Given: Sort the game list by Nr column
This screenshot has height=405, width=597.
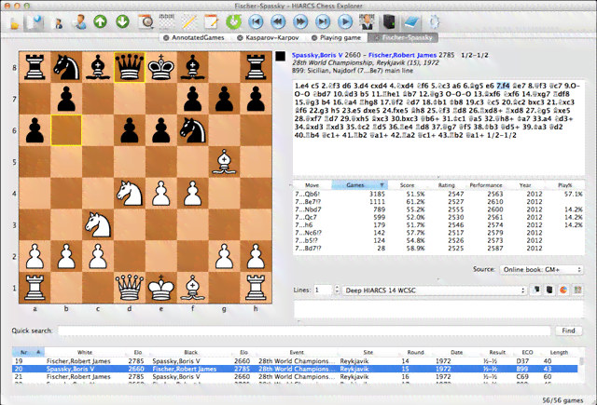Looking at the screenshot, I should pos(28,352).
